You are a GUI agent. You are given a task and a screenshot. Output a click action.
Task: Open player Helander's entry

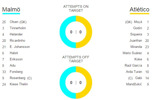tap(16, 34)
